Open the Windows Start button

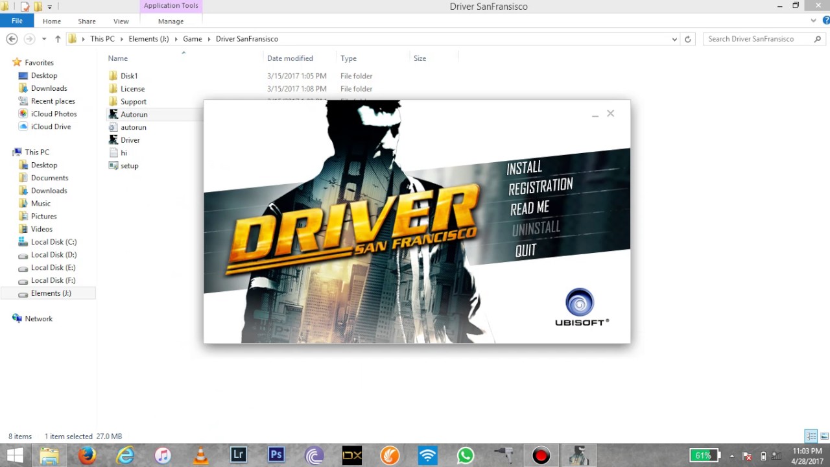click(14, 455)
